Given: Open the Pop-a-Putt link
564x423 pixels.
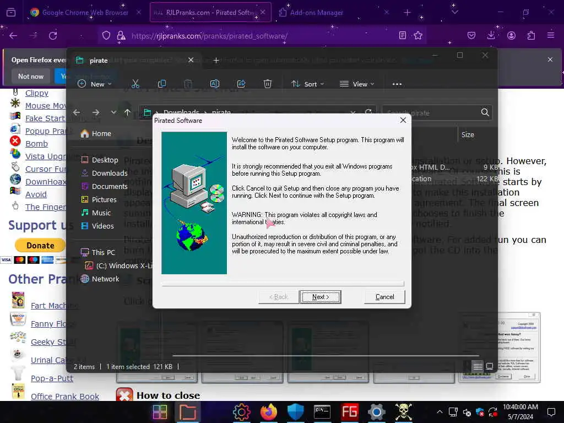Looking at the screenshot, I should 52,378.
